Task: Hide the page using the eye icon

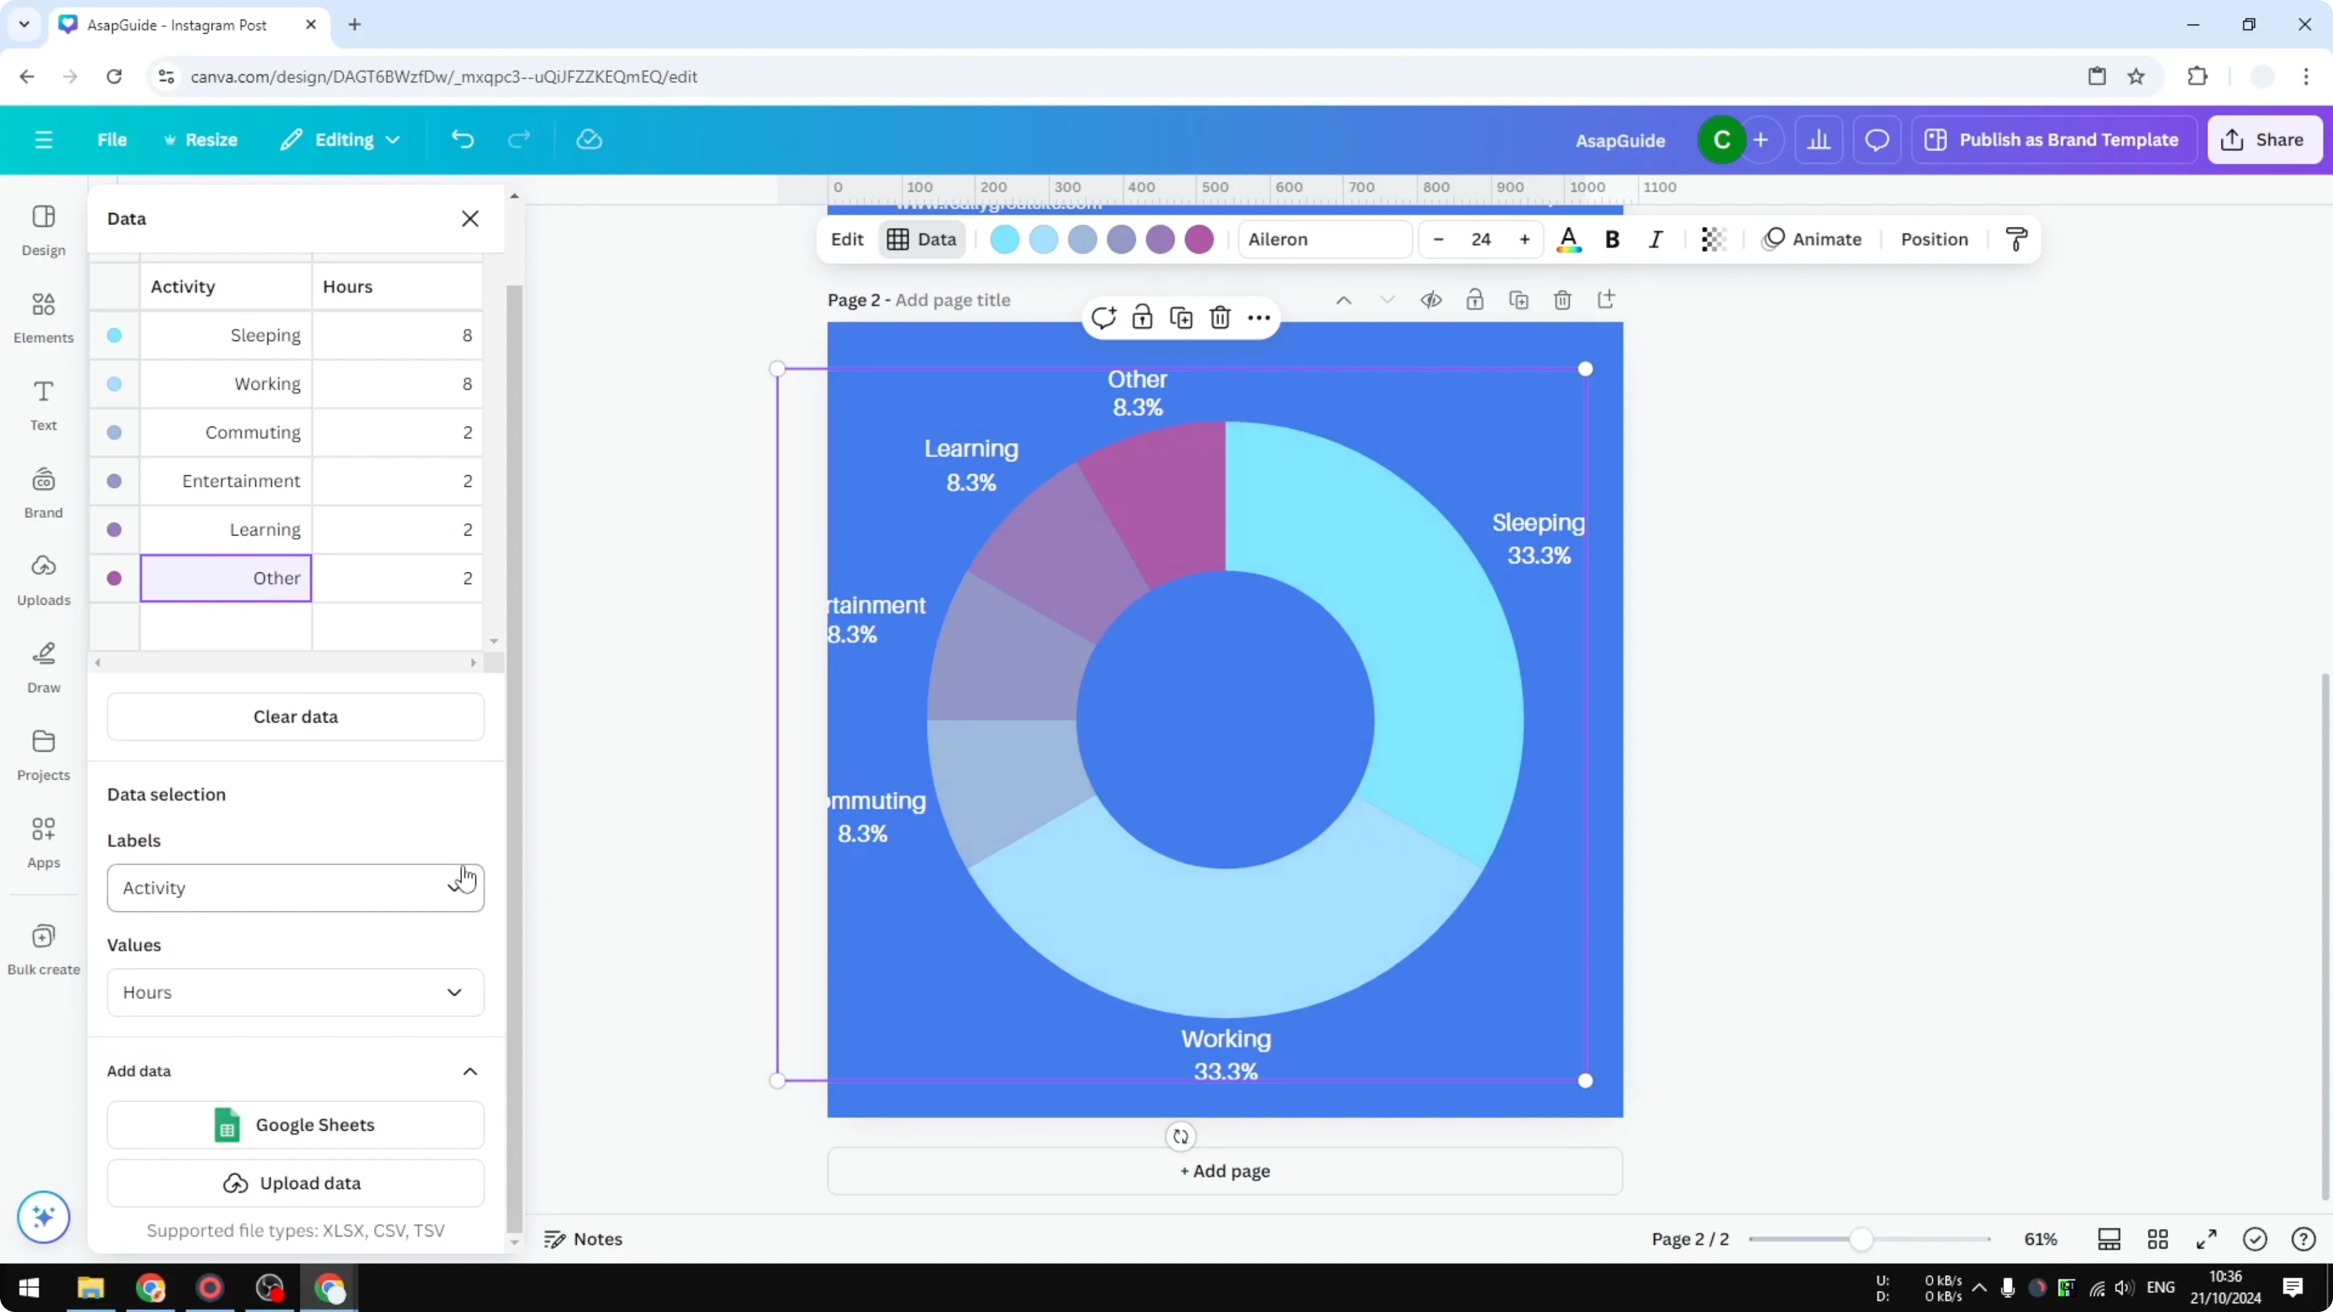Action: click(1431, 300)
